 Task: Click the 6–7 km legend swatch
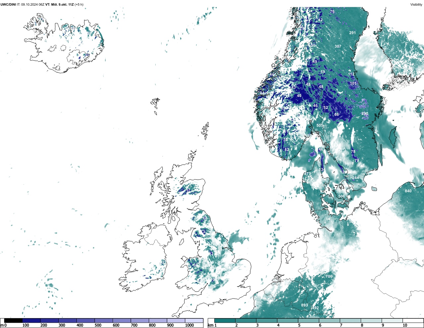[x=329, y=321]
